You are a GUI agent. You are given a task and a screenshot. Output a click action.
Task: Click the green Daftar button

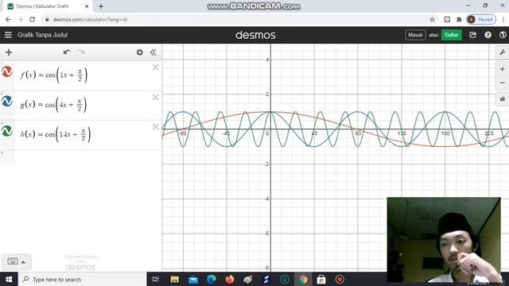(451, 35)
